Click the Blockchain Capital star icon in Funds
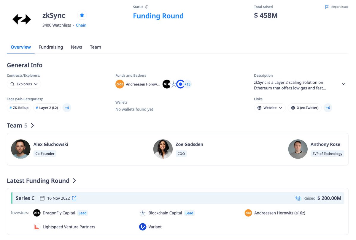This screenshot has height=240, width=356. tap(173, 84)
